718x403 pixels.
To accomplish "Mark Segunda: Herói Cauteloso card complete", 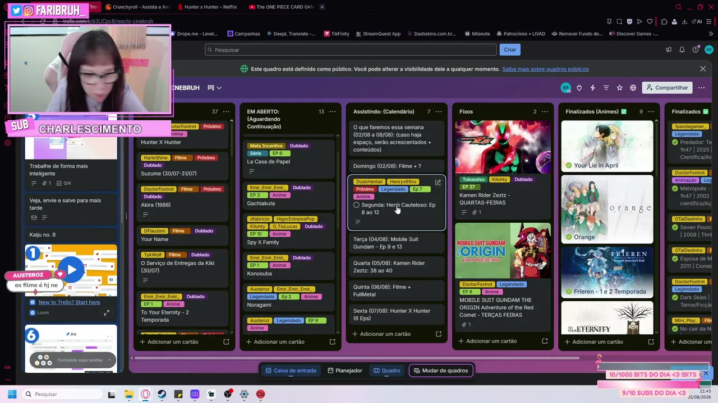I will coord(356,205).
